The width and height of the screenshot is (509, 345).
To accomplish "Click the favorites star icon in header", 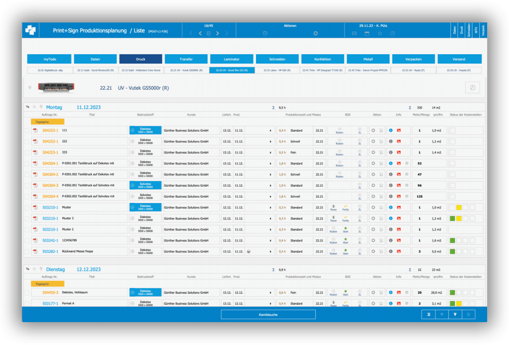I will tap(380, 33).
